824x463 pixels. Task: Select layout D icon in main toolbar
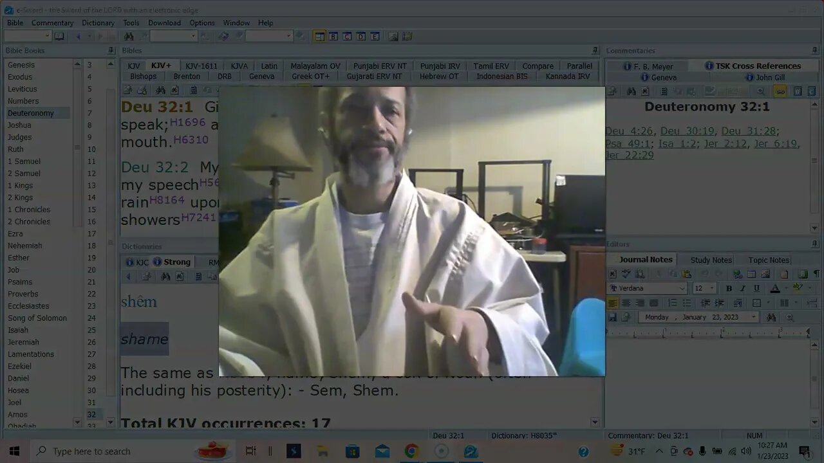tap(361, 36)
